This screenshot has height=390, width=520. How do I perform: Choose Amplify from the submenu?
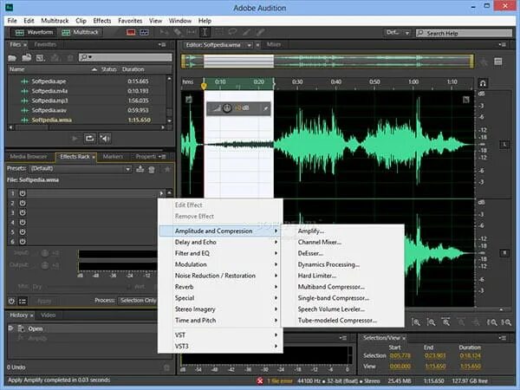click(342, 231)
